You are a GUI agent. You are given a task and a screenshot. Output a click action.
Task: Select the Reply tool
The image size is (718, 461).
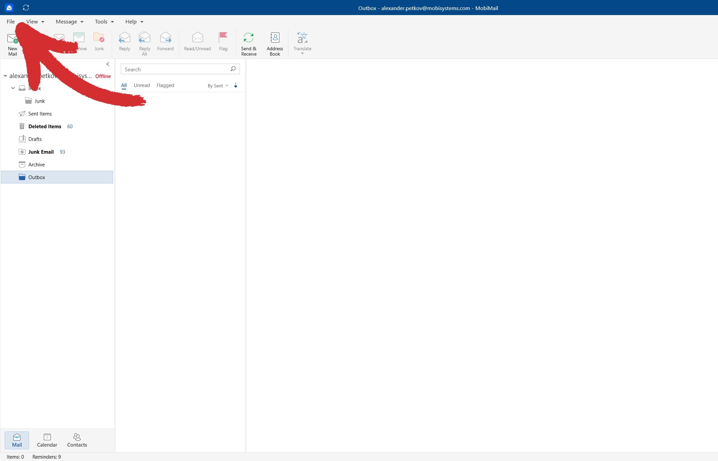(x=124, y=42)
